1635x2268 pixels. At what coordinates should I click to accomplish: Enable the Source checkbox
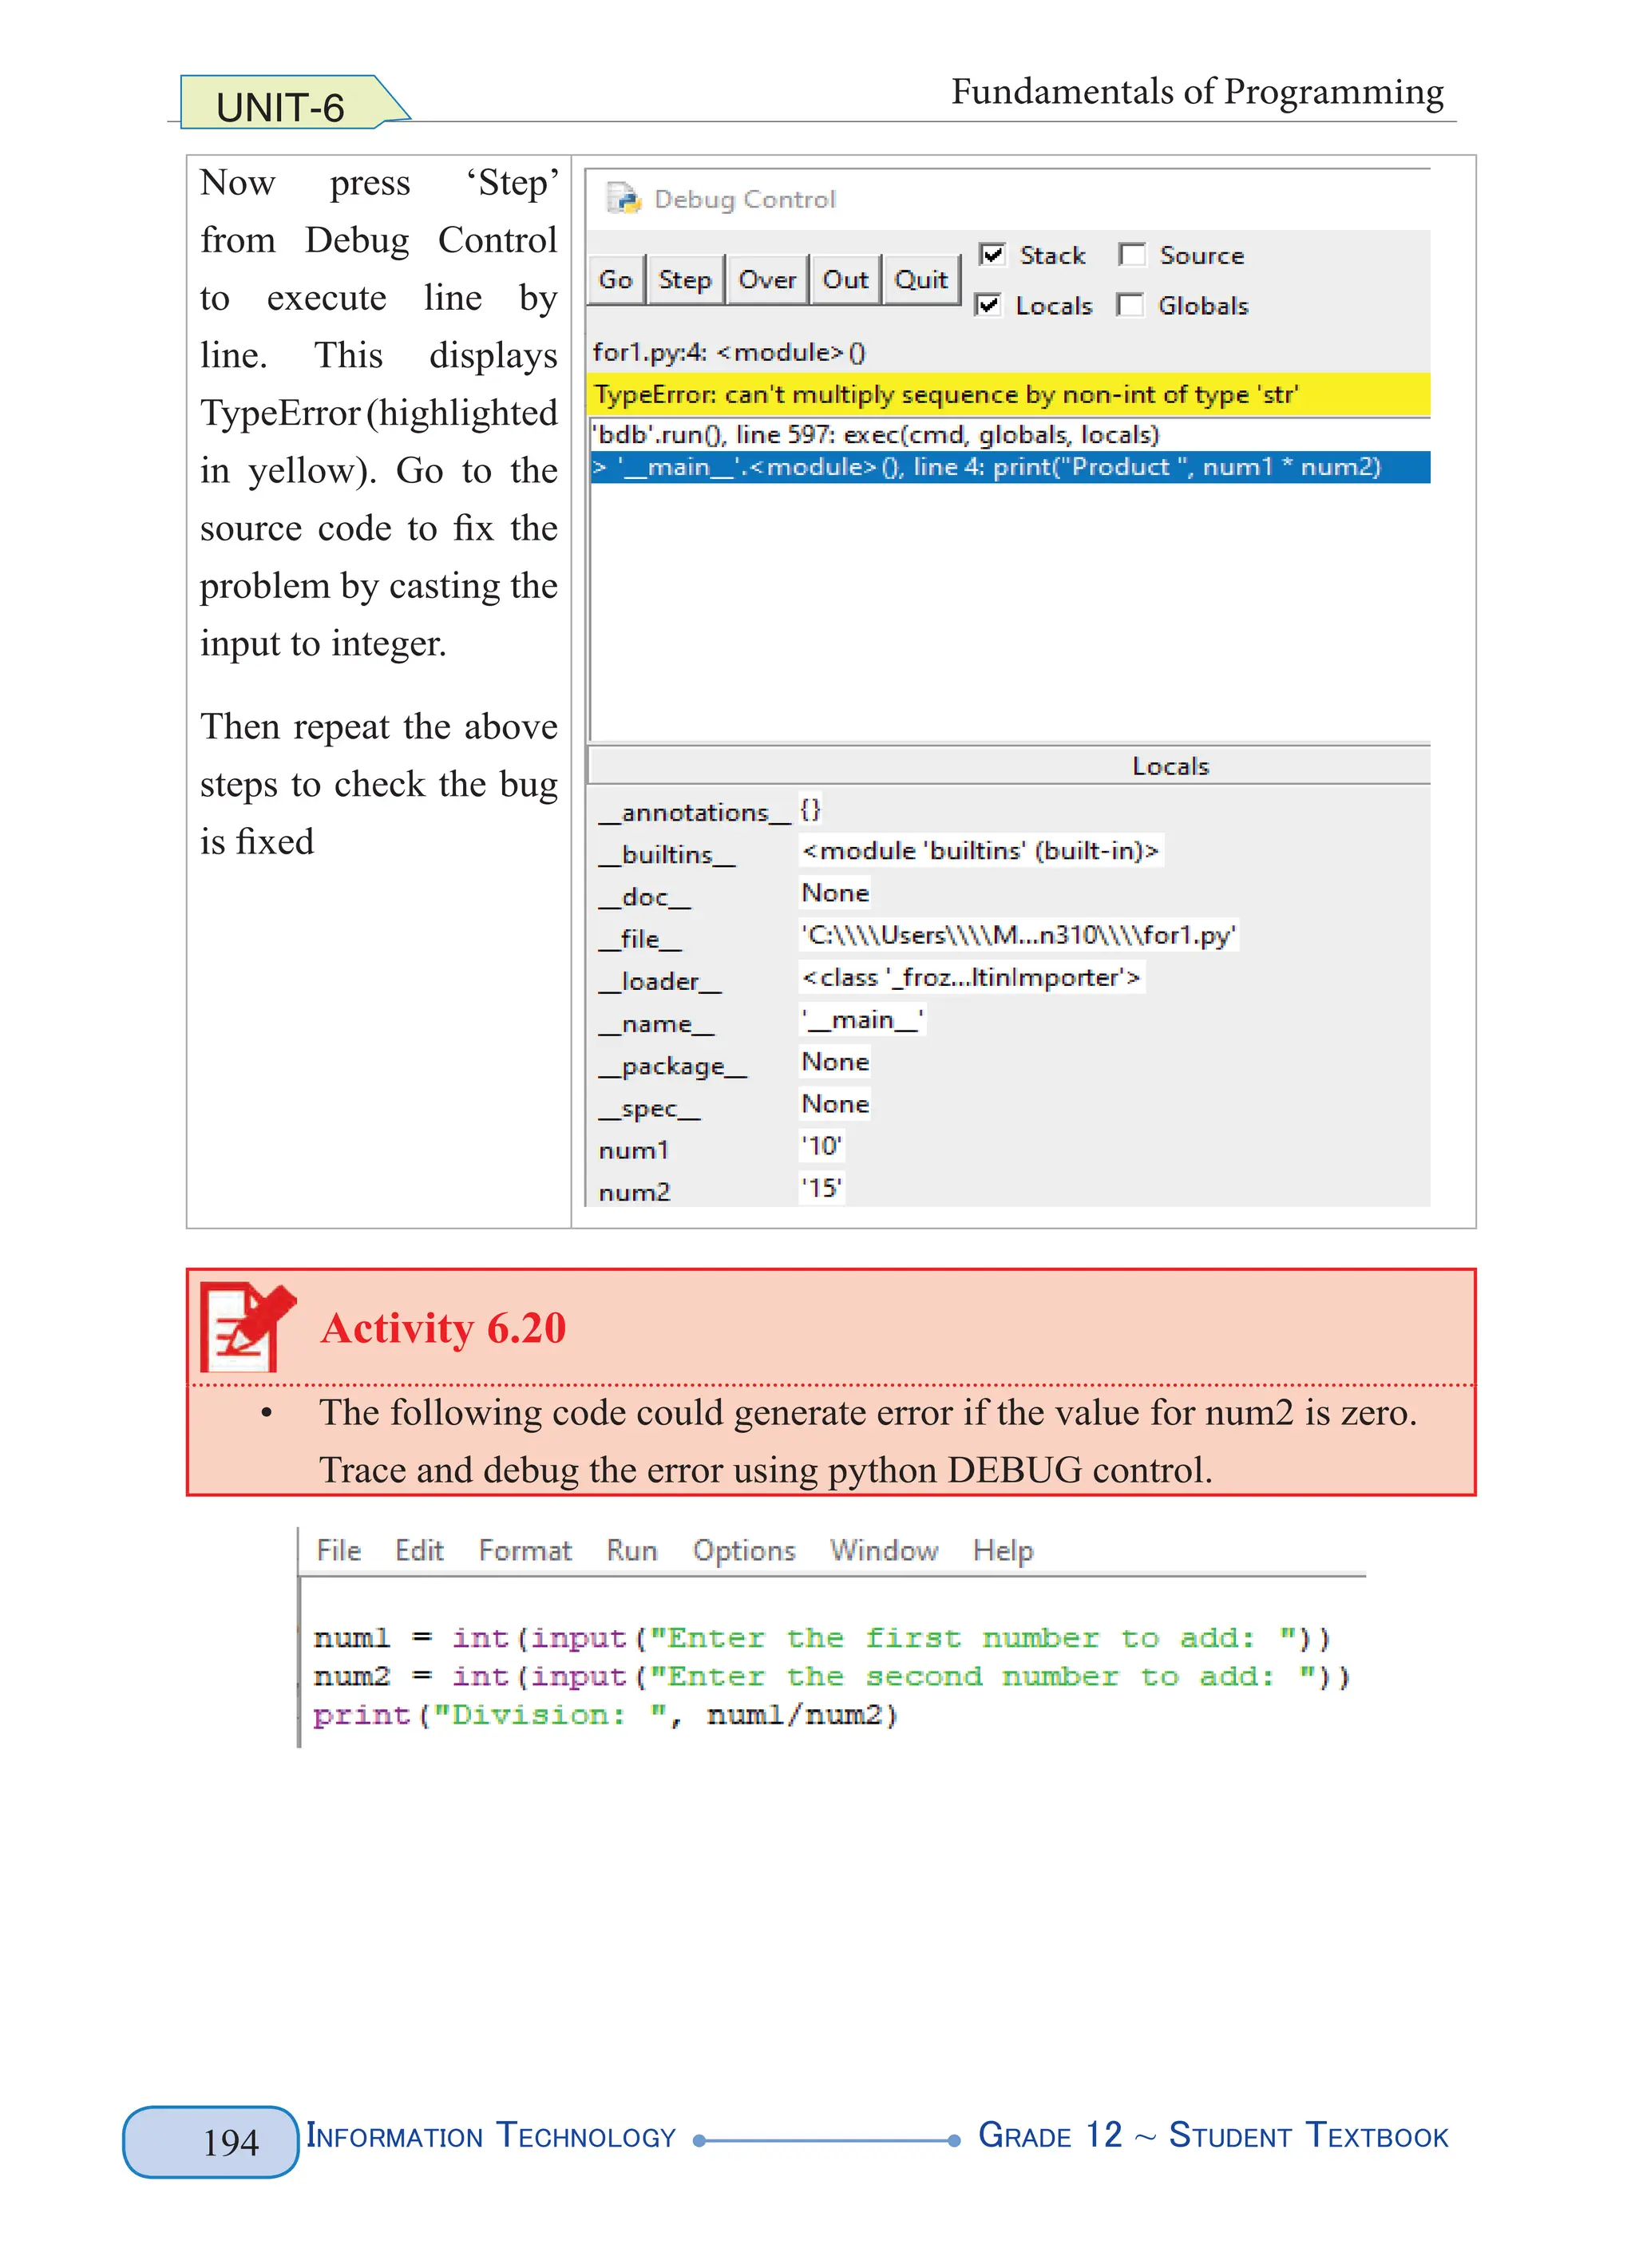coord(1131,255)
